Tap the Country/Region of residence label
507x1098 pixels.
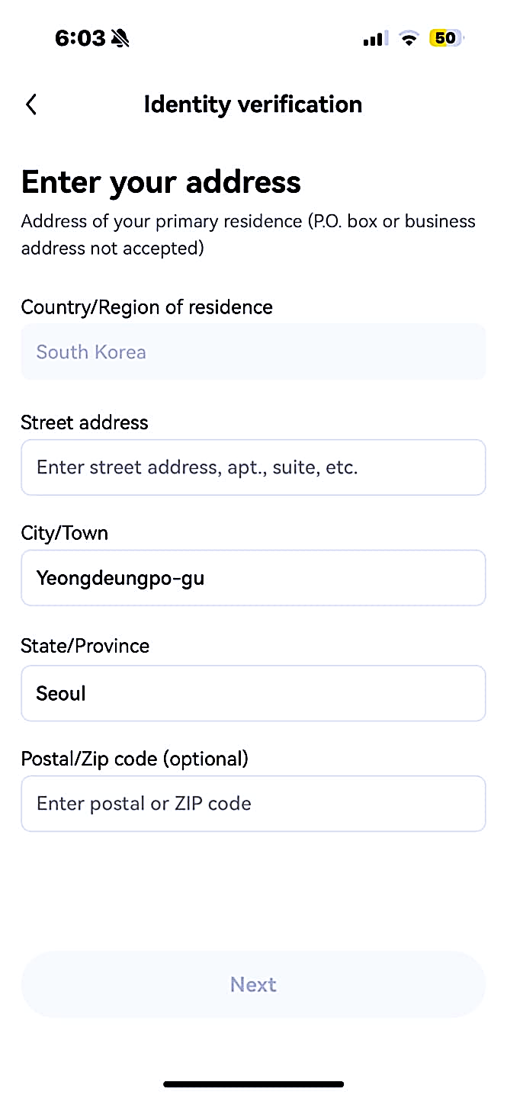point(147,307)
